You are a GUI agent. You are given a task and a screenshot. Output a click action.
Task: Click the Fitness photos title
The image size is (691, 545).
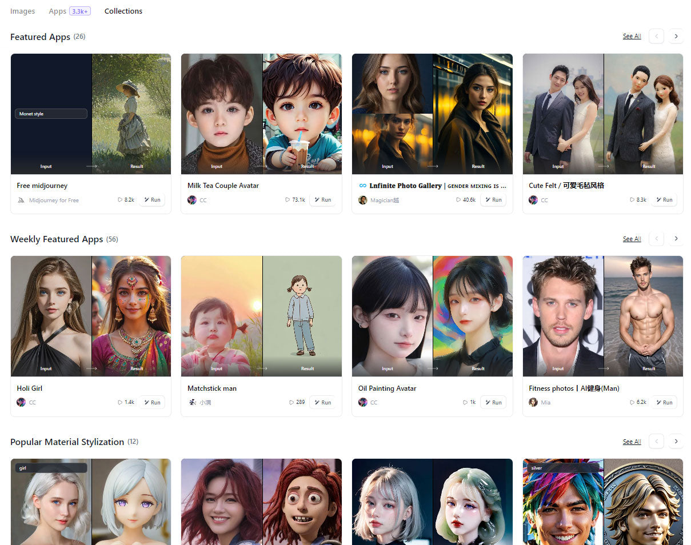pyautogui.click(x=574, y=388)
